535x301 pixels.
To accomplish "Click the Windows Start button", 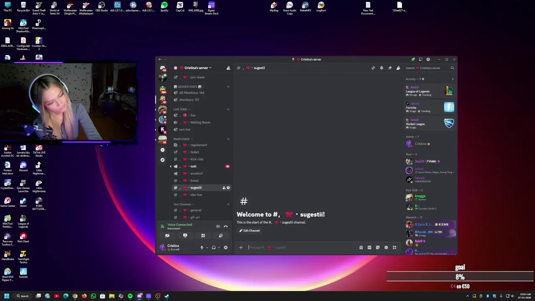I will pos(7,296).
